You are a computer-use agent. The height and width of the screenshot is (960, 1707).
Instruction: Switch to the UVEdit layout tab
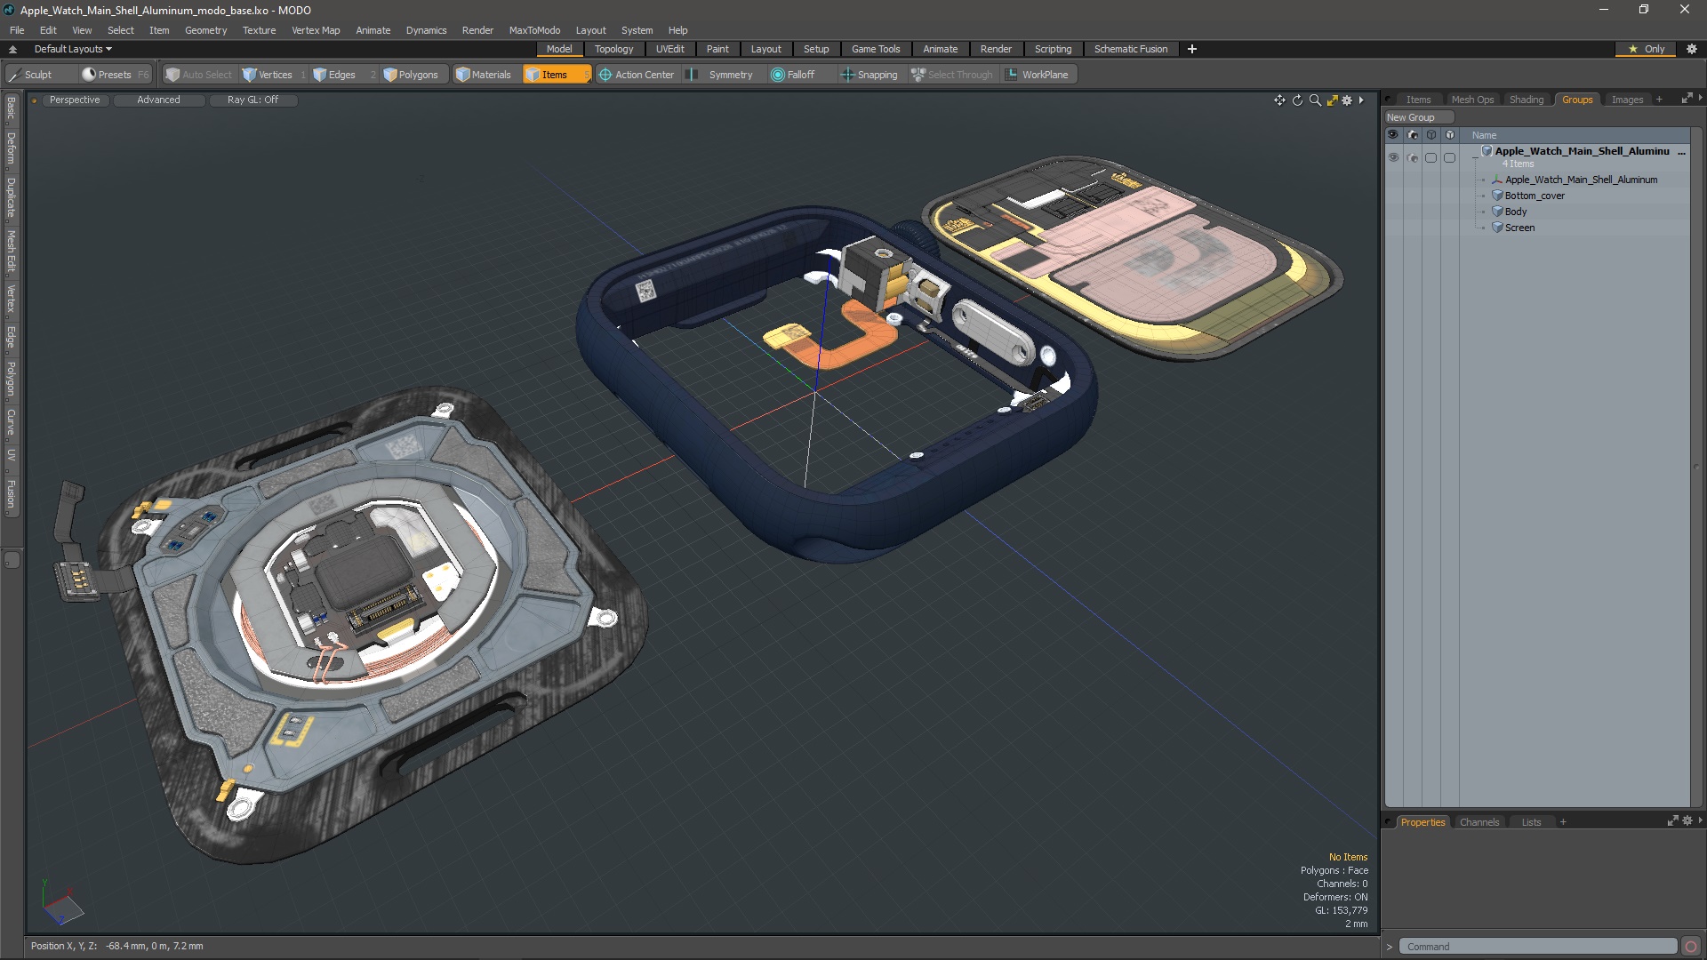(x=670, y=49)
